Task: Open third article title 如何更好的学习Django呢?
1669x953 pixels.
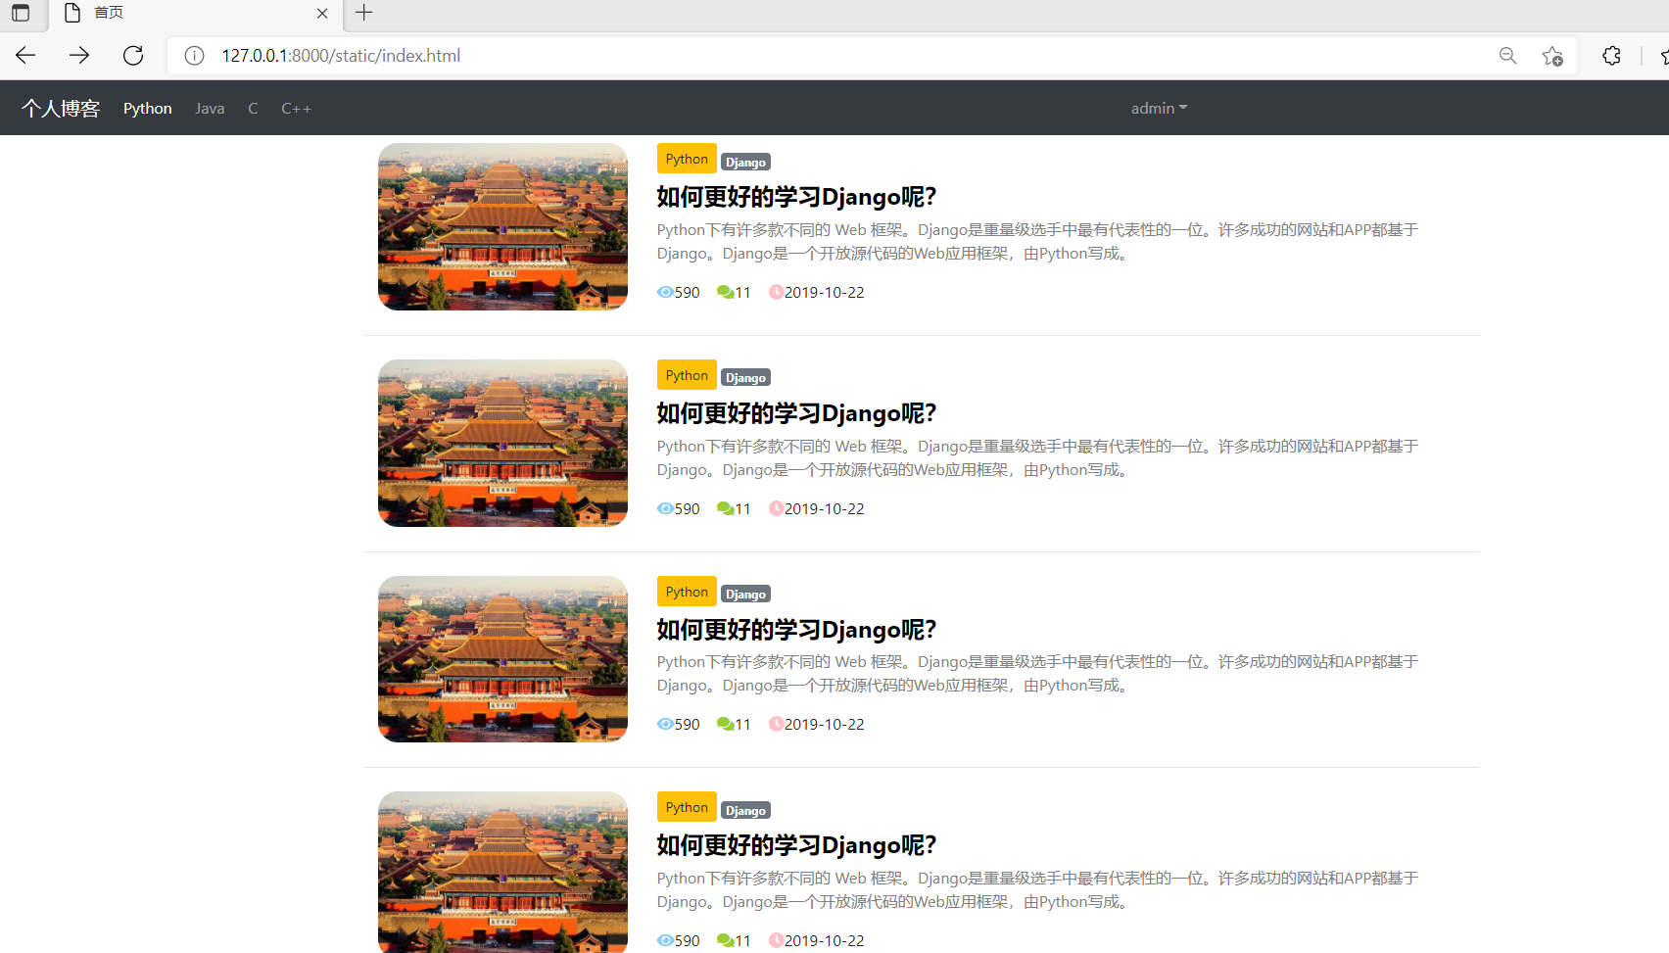Action: tap(796, 630)
